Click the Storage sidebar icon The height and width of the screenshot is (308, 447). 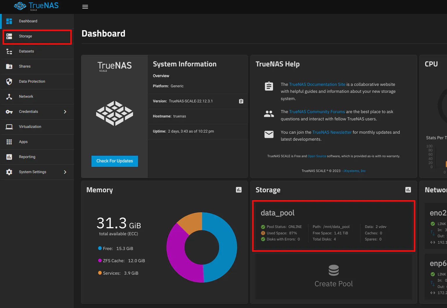point(9,36)
